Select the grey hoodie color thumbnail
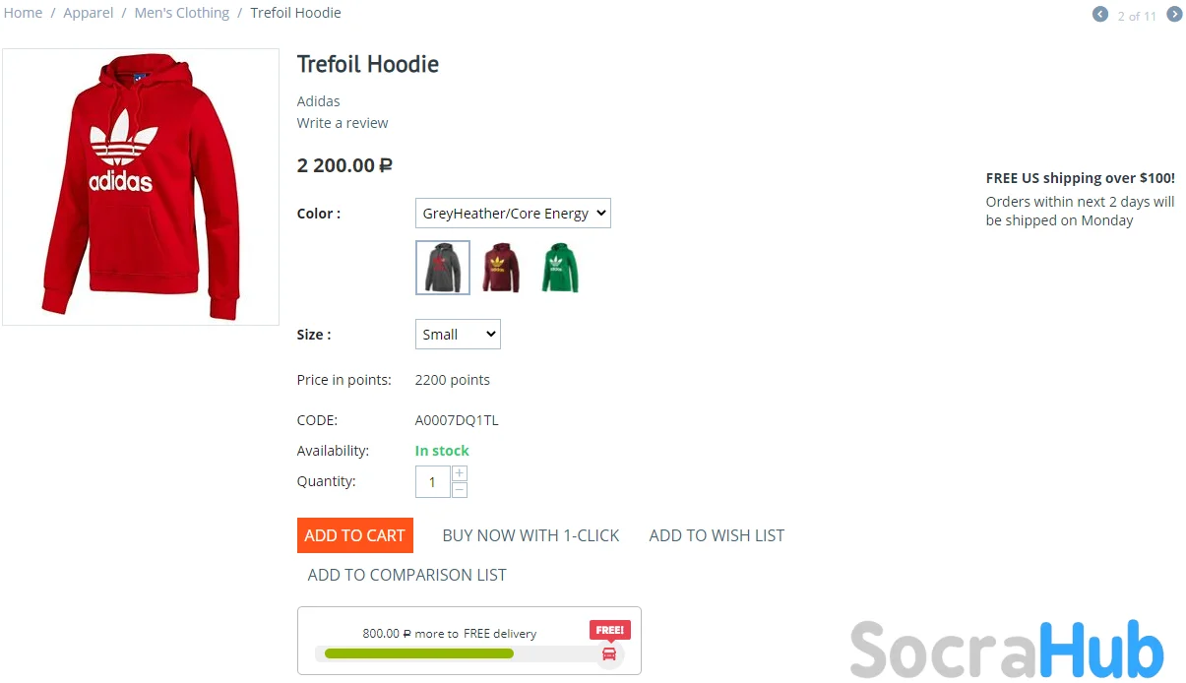This screenshot has width=1186, height=683. pos(443,268)
